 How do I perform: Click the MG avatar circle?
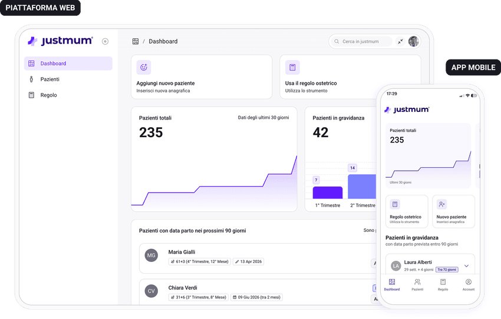tap(151, 255)
